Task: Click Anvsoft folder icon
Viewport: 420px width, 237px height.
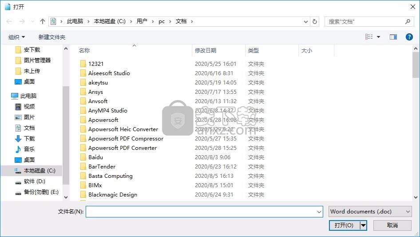Action: point(83,101)
